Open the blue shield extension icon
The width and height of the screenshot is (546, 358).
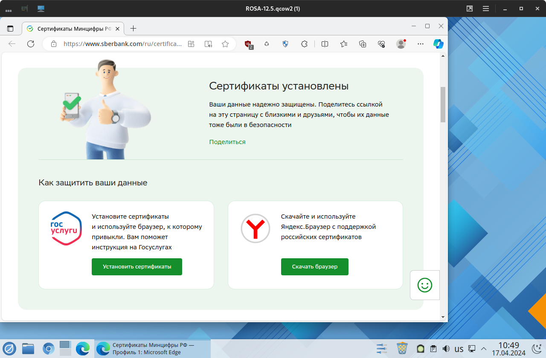[286, 43]
